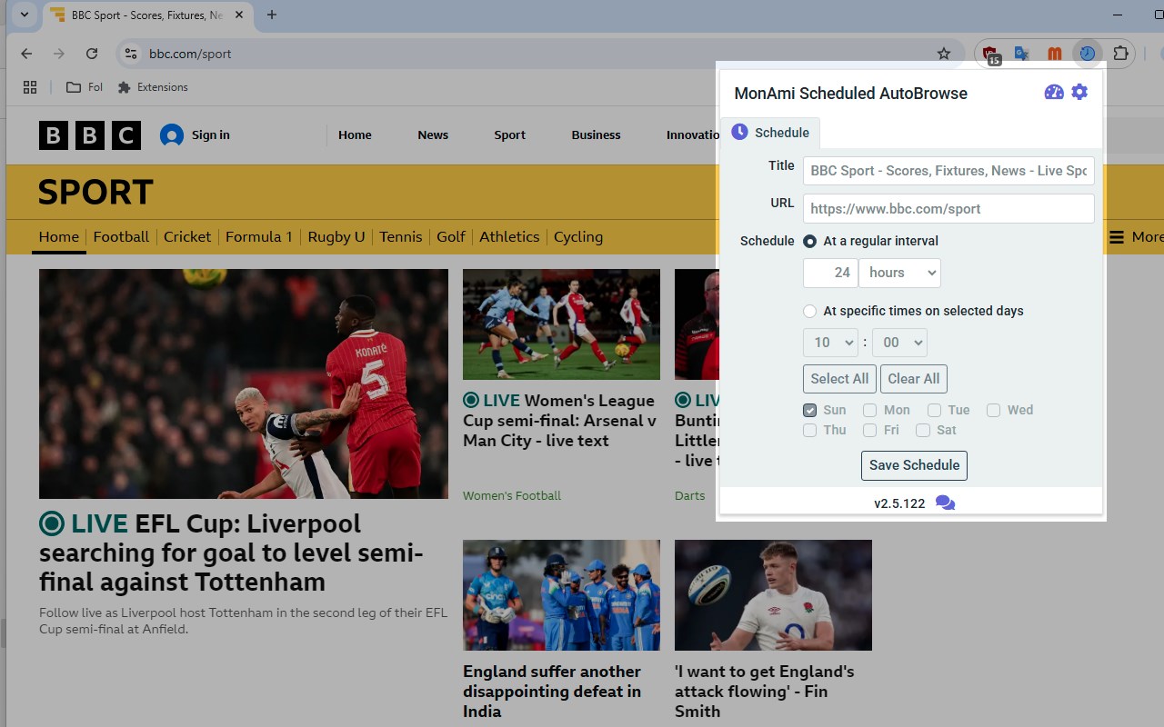Open the EFL Cup Liverpool live headline
The image size is (1164, 727).
coord(231,553)
